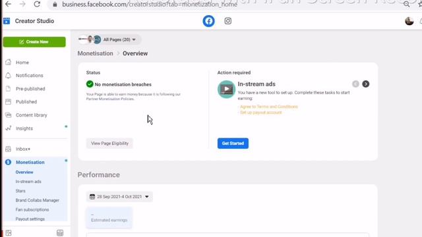Go to Home in the sidebar
Screen dimensions: 422x237
point(22,63)
